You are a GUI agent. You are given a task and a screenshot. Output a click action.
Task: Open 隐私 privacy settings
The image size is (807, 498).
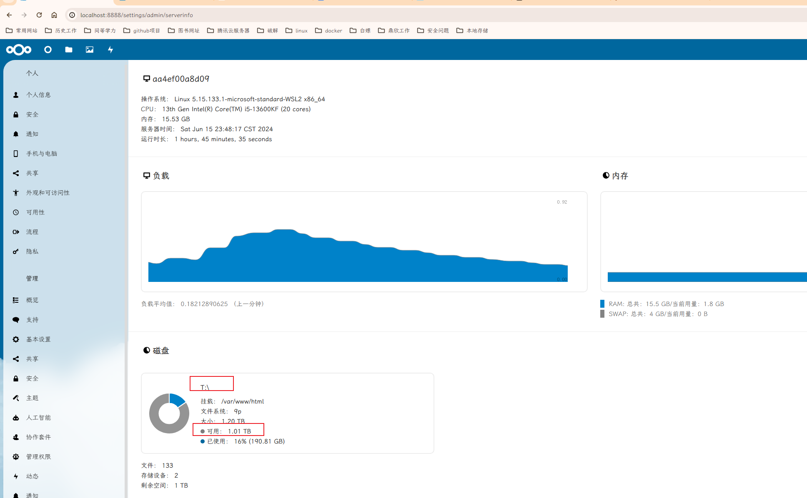coord(32,251)
